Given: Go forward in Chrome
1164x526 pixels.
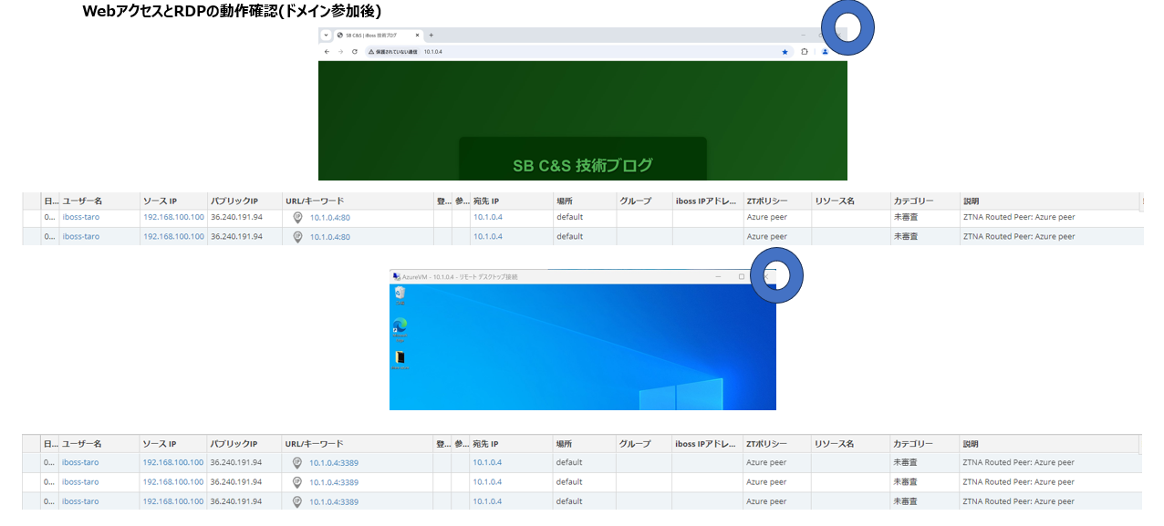Looking at the screenshot, I should (340, 52).
